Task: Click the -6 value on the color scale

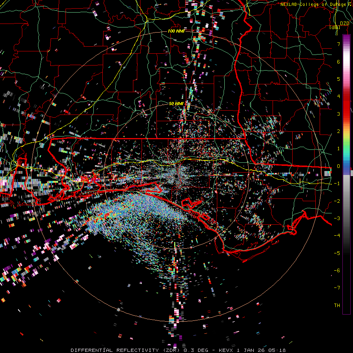Action: pyautogui.click(x=337, y=271)
